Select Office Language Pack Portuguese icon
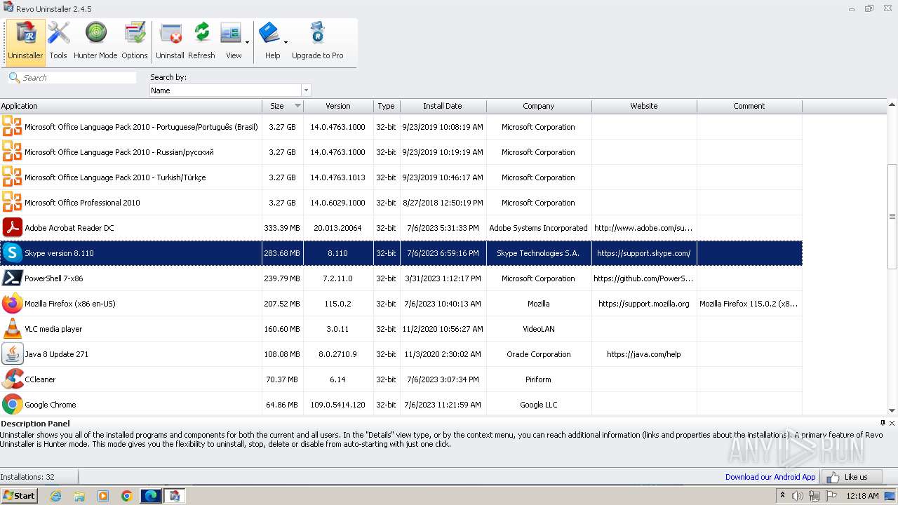Image resolution: width=898 pixels, height=505 pixels. [12, 127]
